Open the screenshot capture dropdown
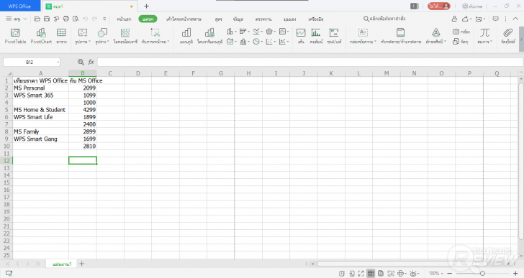 (155, 36)
